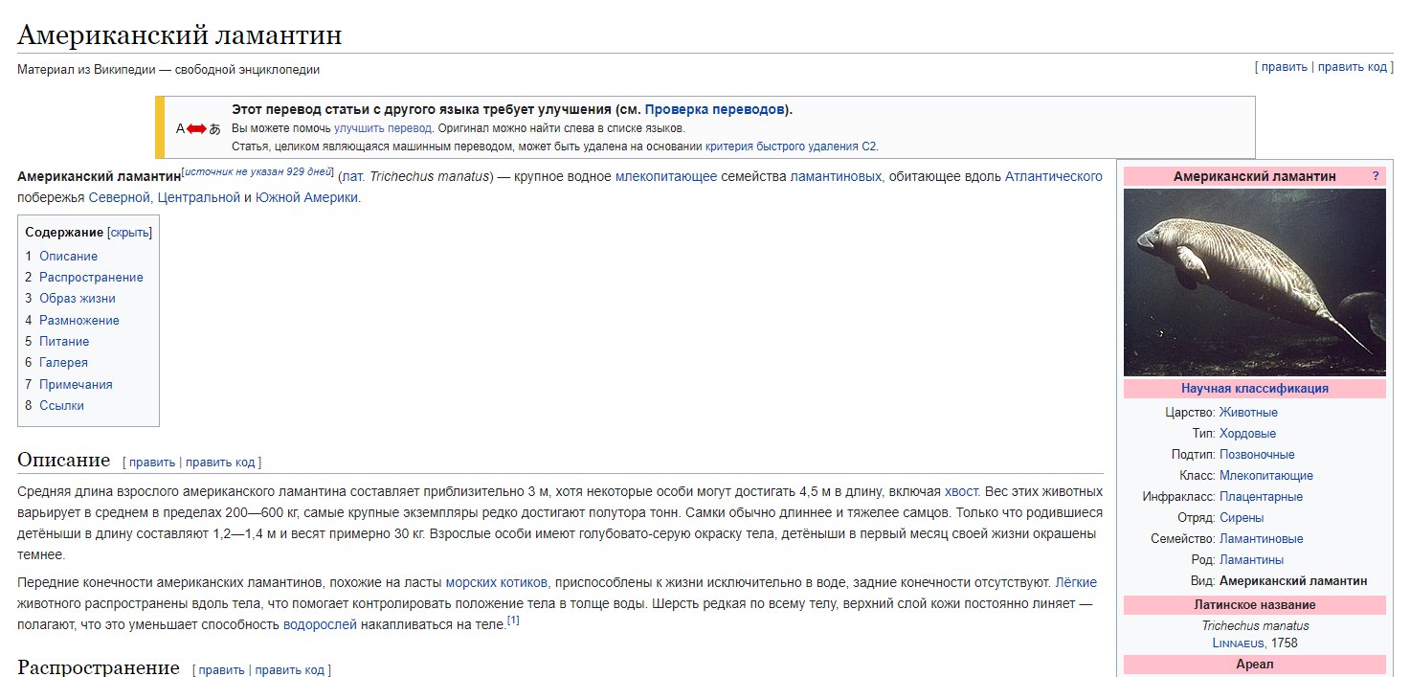Jump to contents item 'Галерея'
Viewport: 1410px width, 677px height.
tap(63, 363)
